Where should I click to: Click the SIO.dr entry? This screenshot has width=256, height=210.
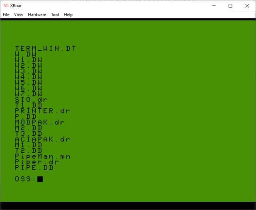coord(31,100)
